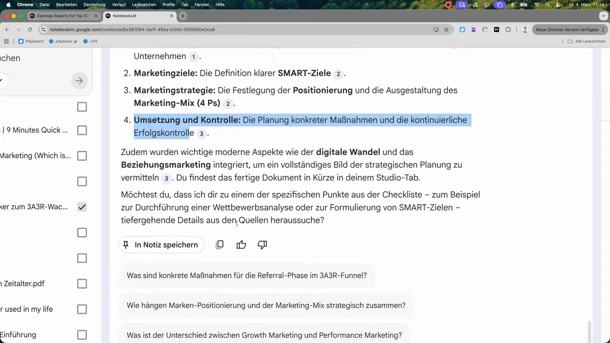This screenshot has height=343, width=610.
Task: Open the source search dropdown chevron
Action: point(2,80)
